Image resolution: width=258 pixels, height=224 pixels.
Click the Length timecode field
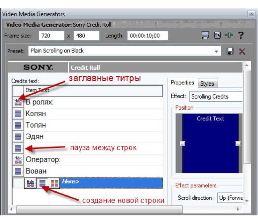tap(147, 36)
